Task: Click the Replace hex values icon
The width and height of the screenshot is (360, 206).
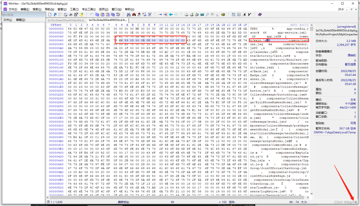Action: pos(149,14)
